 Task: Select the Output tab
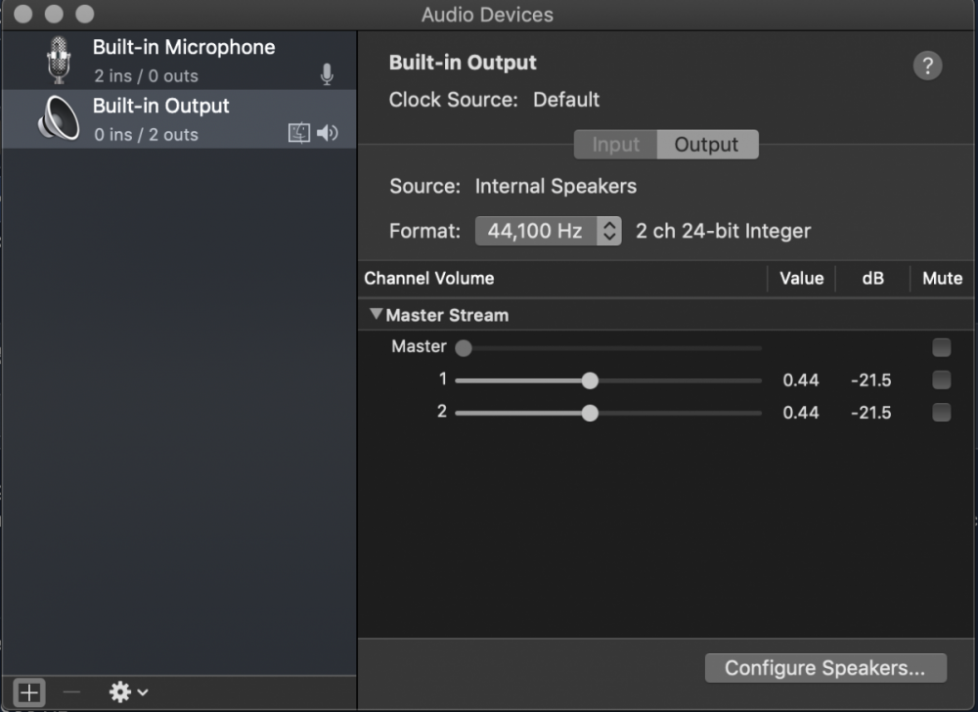coord(706,145)
